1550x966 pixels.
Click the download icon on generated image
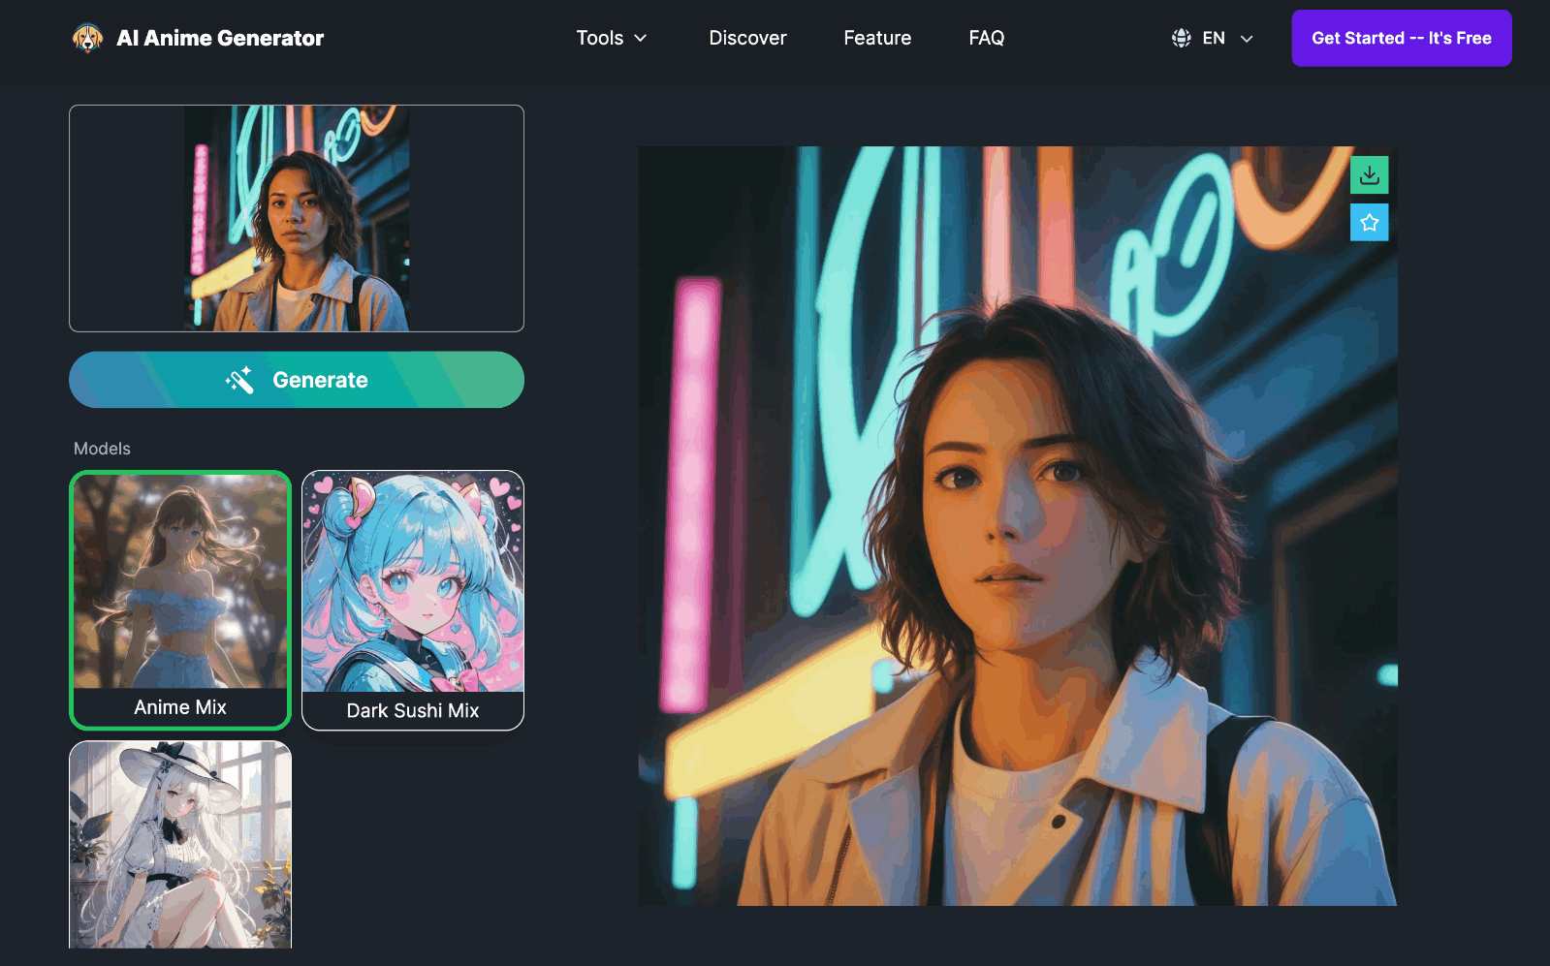click(1369, 175)
